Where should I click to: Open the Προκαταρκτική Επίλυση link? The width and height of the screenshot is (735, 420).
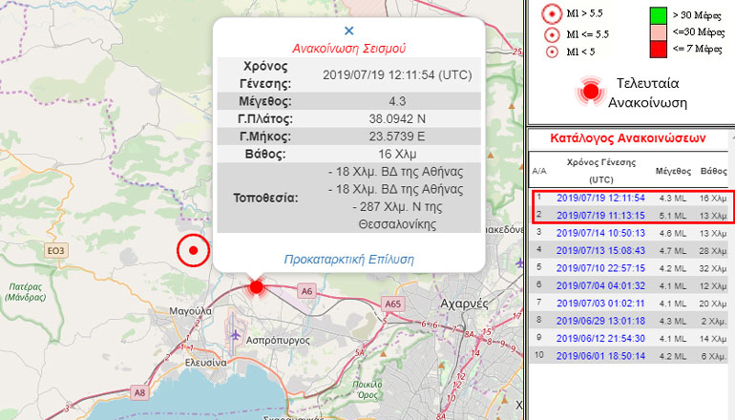(348, 260)
